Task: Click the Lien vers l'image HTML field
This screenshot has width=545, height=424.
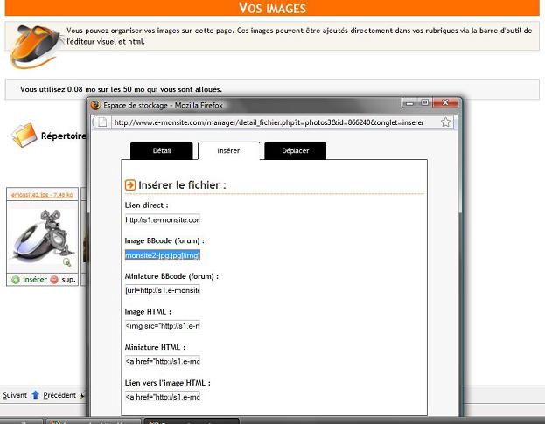Action: [163, 397]
